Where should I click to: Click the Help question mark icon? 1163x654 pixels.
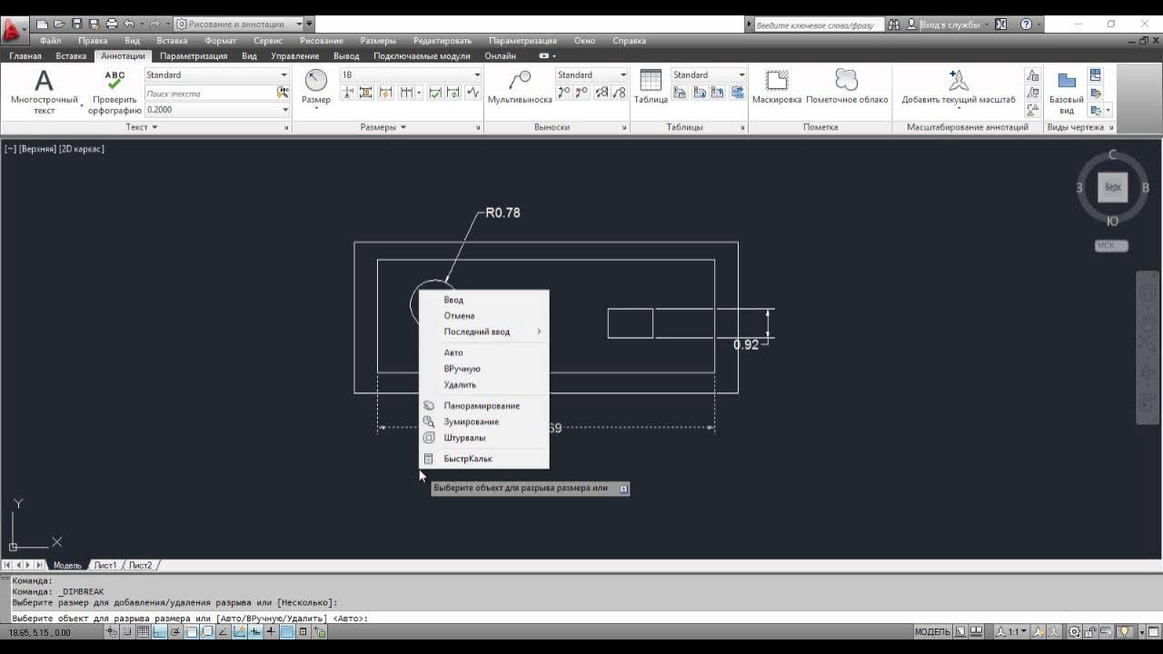(1026, 25)
